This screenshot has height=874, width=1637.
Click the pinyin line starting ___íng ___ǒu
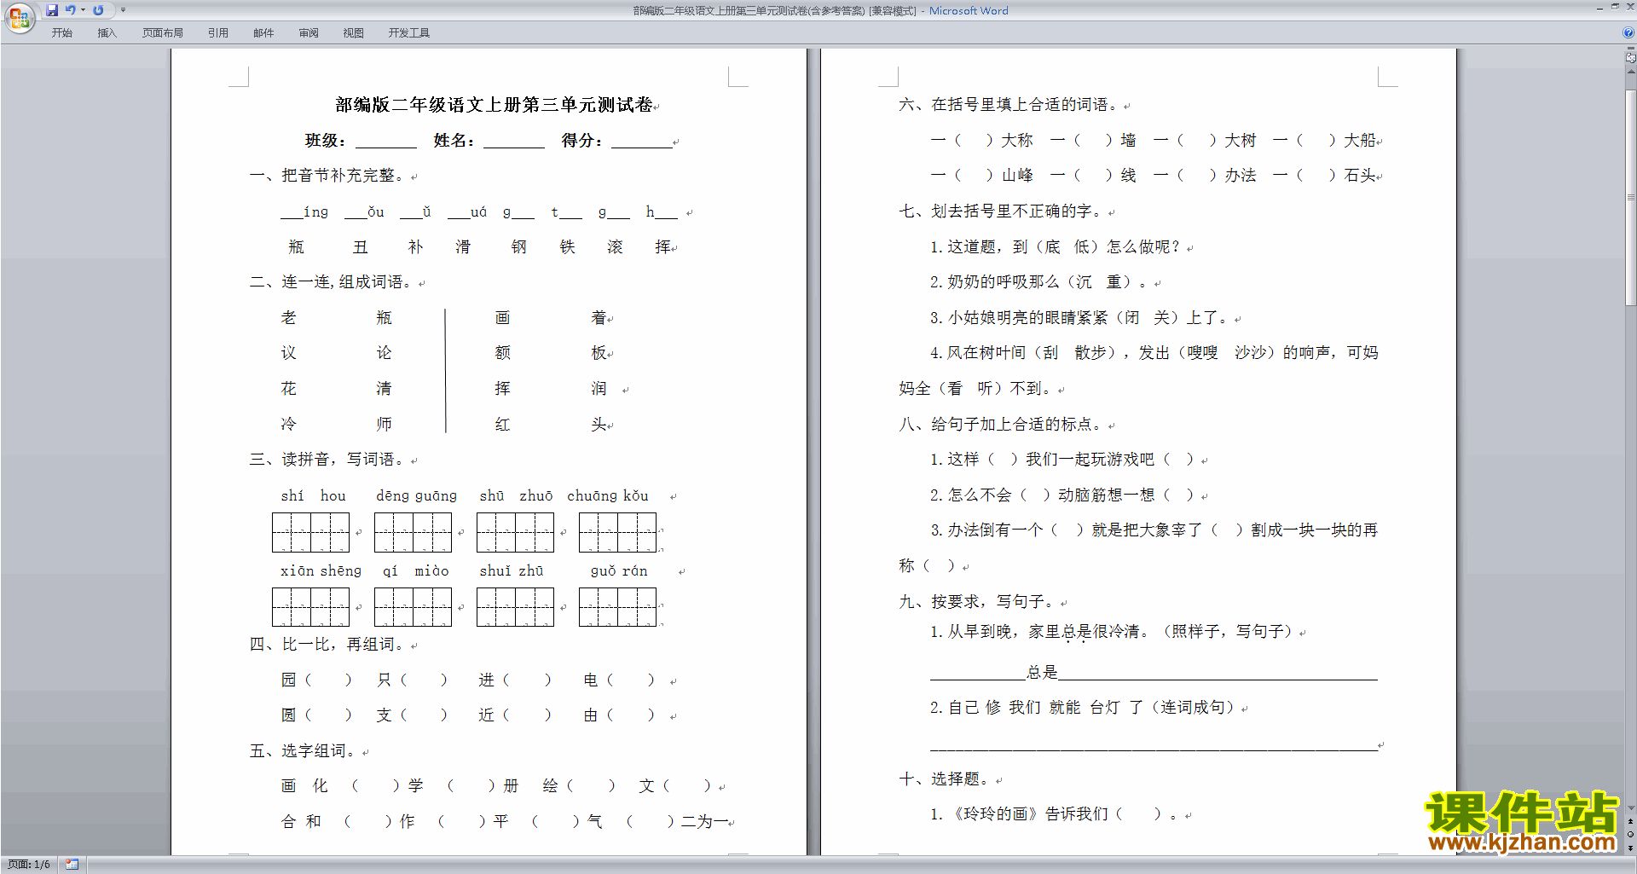(480, 212)
